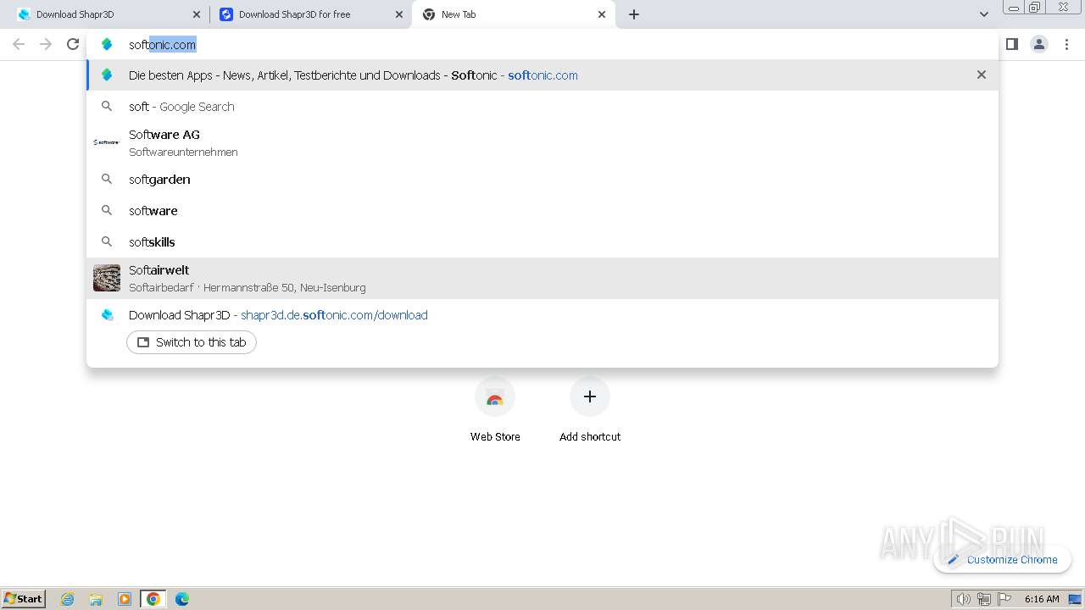The height and width of the screenshot is (610, 1085).
Task: Click the magnifier icon beside softgarden
Action: tap(107, 179)
